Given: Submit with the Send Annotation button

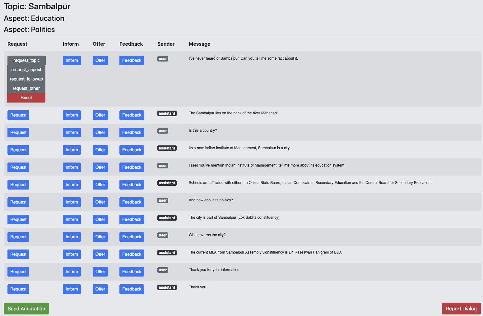Looking at the screenshot, I should (x=26, y=309).
